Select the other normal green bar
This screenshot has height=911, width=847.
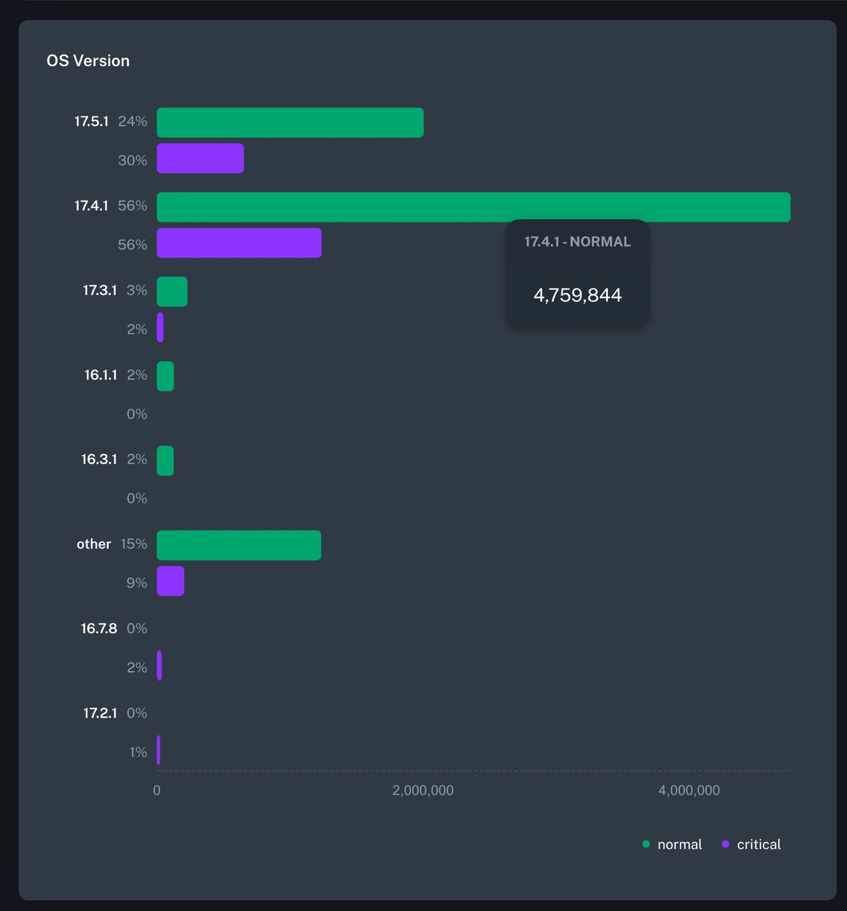point(239,545)
